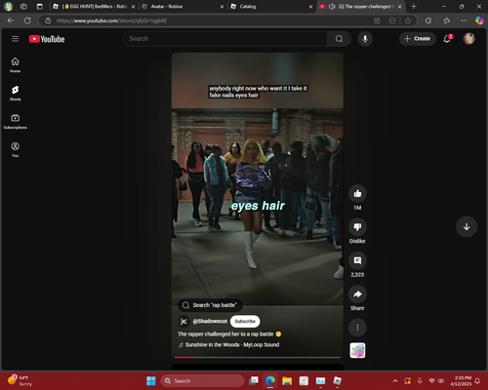Open the You section in sidebar
Image resolution: width=488 pixels, height=390 pixels.
pyautogui.click(x=15, y=149)
